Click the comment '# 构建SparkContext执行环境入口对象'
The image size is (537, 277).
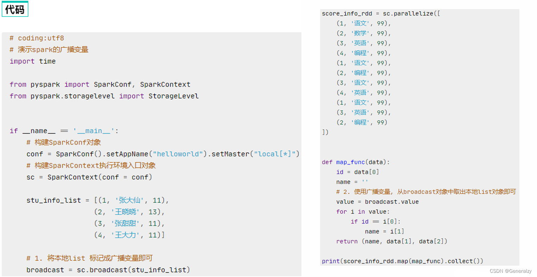(91, 166)
